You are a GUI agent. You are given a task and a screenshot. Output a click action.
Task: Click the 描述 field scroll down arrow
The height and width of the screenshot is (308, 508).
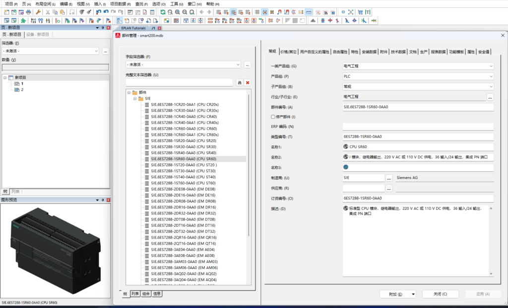491,274
